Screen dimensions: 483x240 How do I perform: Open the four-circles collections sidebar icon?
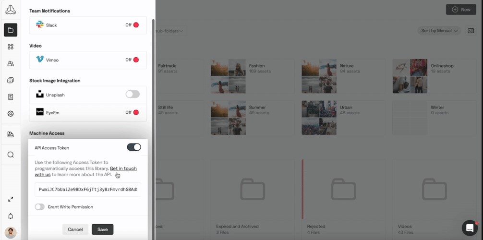[x=11, y=47]
